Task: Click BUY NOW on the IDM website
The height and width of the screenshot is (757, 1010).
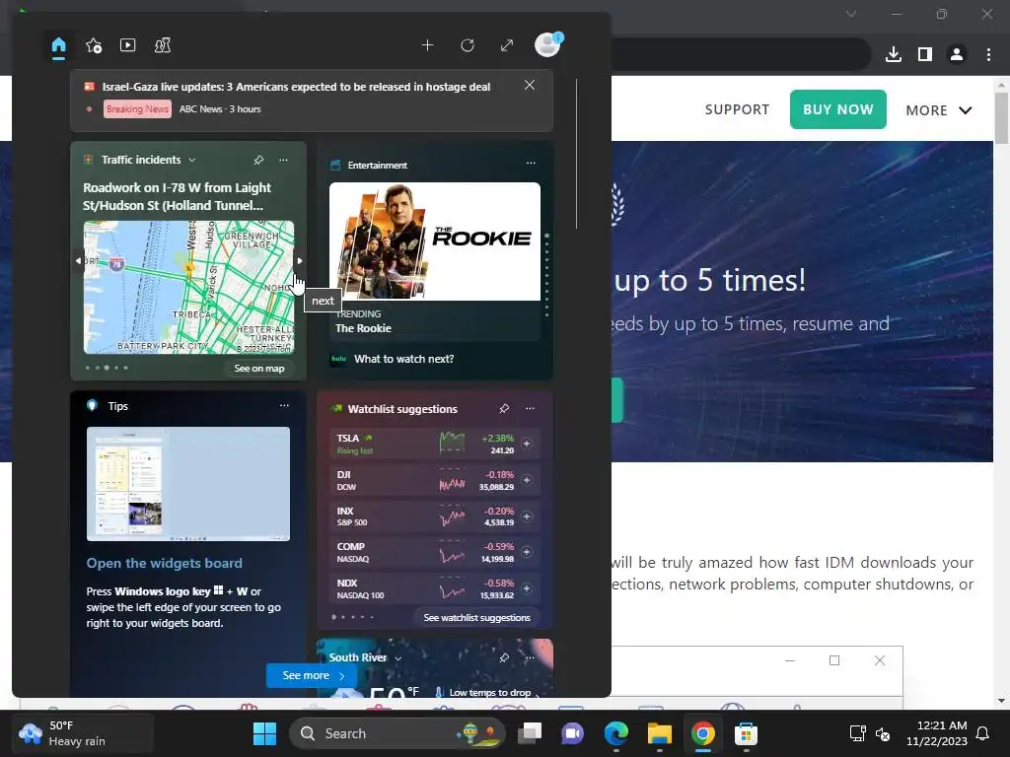Action: pos(838,109)
